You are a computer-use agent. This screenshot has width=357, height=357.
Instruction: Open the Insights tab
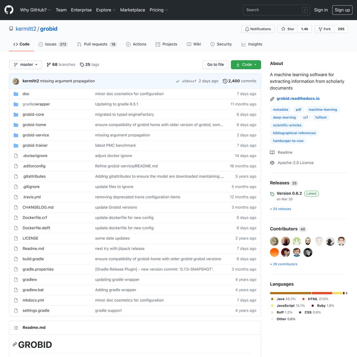[252, 44]
